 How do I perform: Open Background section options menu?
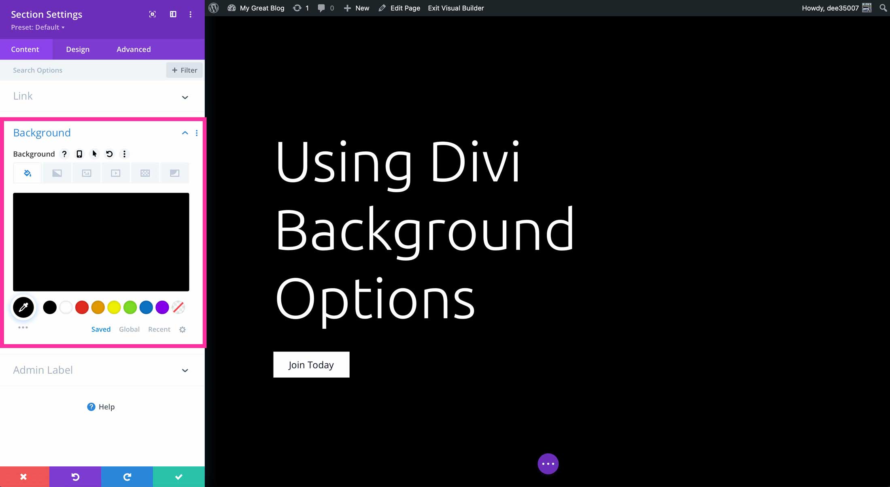click(x=197, y=133)
